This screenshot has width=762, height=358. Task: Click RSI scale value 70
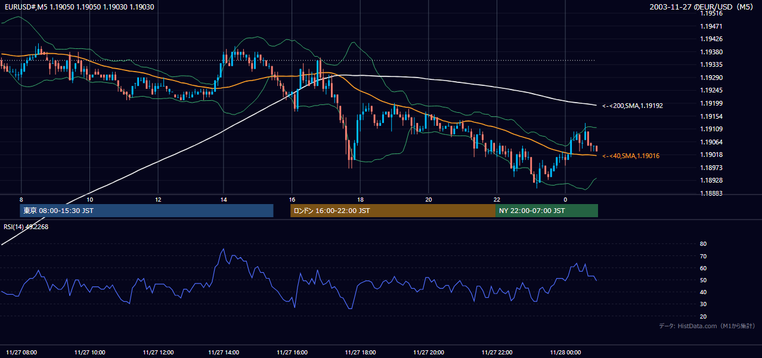click(x=703, y=257)
